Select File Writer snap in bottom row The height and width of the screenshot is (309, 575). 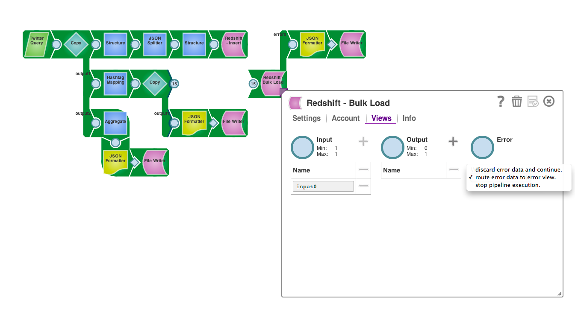[x=154, y=161]
